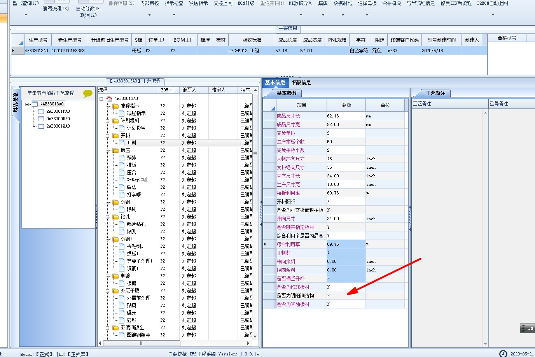Click the document icon of 压合

(122, 172)
